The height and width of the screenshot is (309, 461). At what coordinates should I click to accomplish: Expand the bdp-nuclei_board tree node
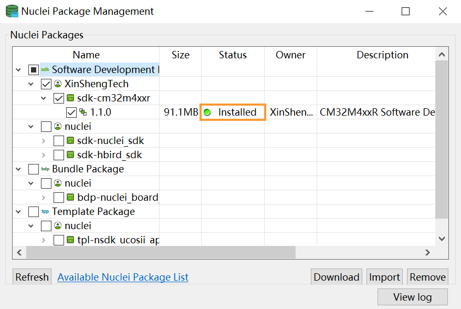point(44,198)
